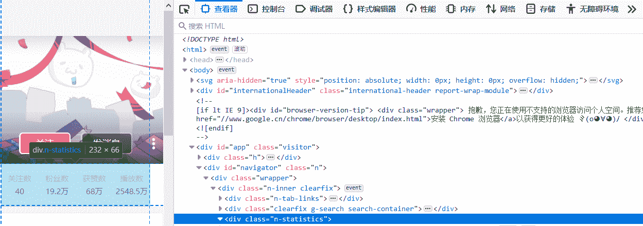Image resolution: width=643 pixels, height=226 pixels.
Task: Expand the head element node
Action: pos(185,60)
